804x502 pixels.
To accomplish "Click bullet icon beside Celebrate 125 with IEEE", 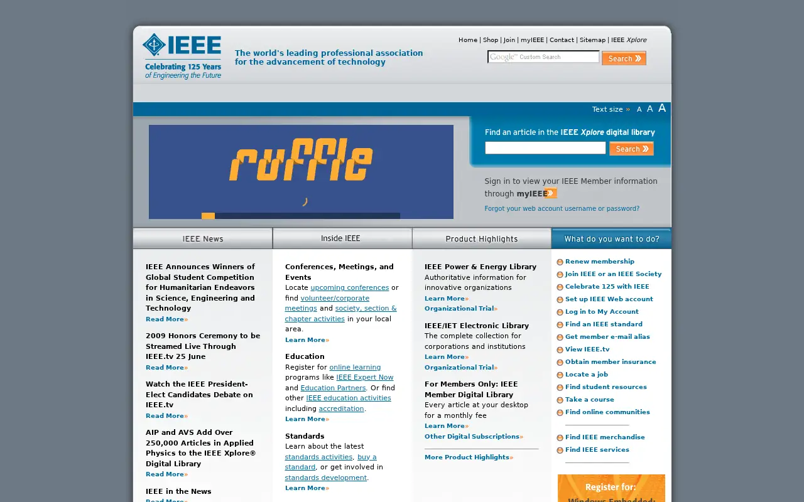I will [x=560, y=287].
